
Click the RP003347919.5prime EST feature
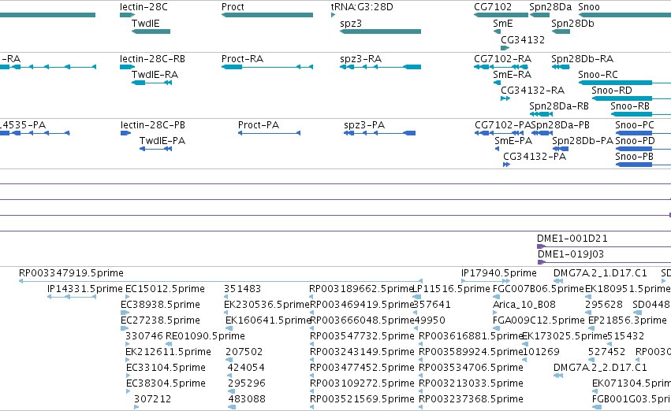coord(221,281)
